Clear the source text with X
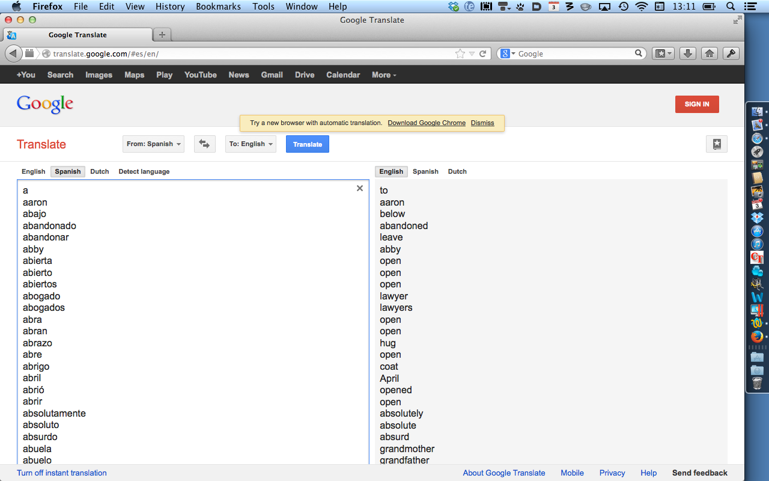This screenshot has width=769, height=481. [x=360, y=188]
